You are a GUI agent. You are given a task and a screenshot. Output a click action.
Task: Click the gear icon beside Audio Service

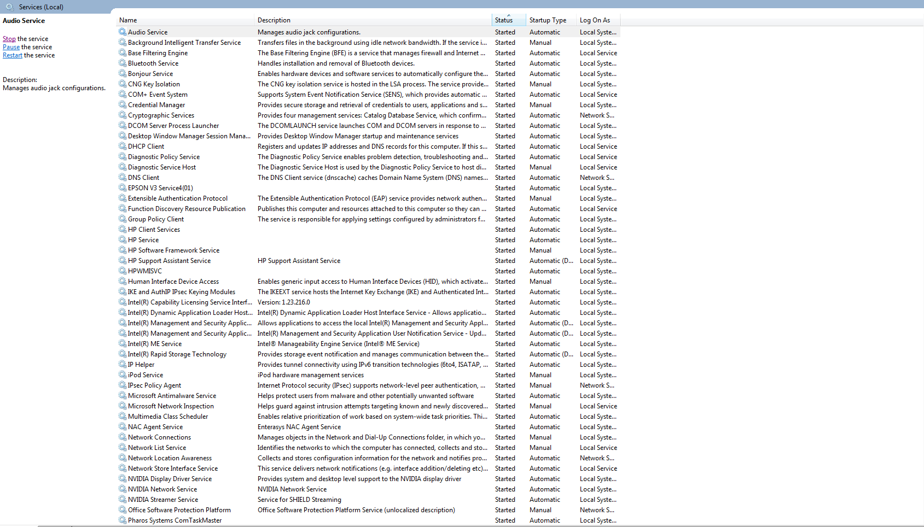coord(123,32)
